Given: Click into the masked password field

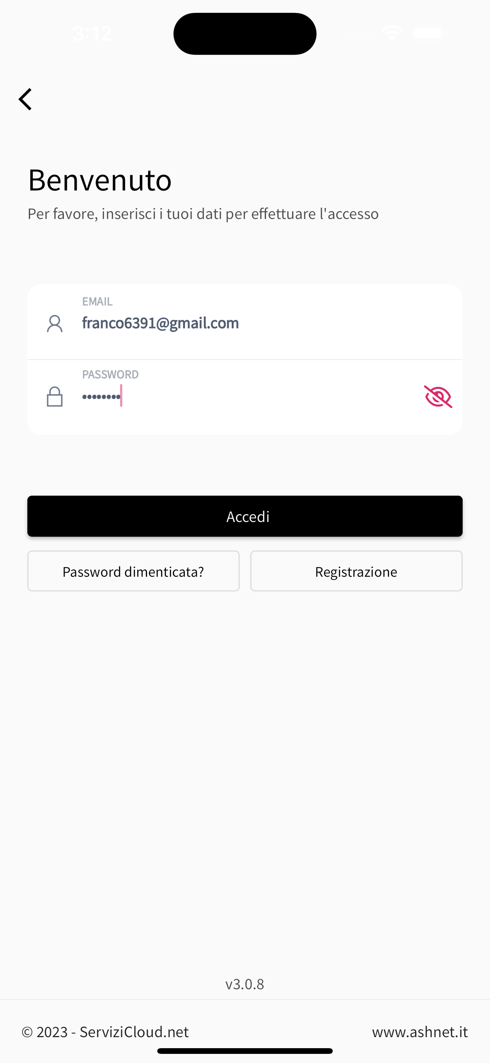Looking at the screenshot, I should (x=248, y=397).
